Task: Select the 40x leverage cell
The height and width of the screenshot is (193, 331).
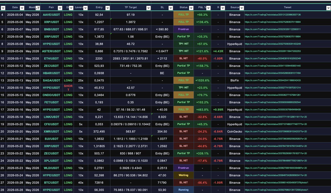Action: (81, 183)
